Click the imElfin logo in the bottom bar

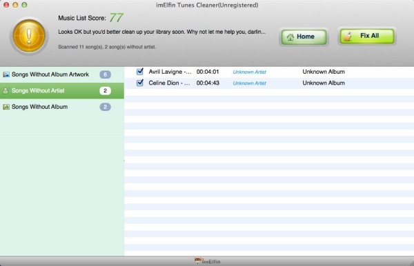(207, 261)
